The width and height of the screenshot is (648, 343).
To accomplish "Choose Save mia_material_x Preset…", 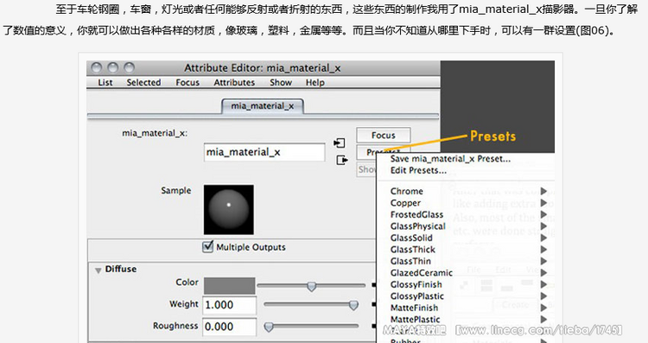I will click(450, 159).
